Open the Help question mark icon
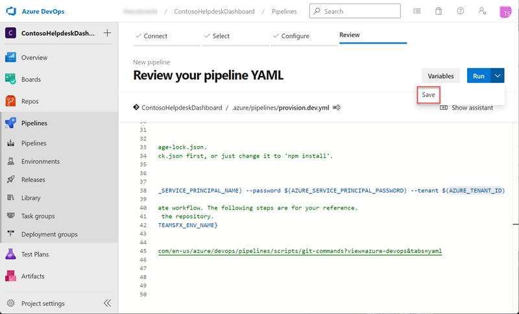 point(460,11)
